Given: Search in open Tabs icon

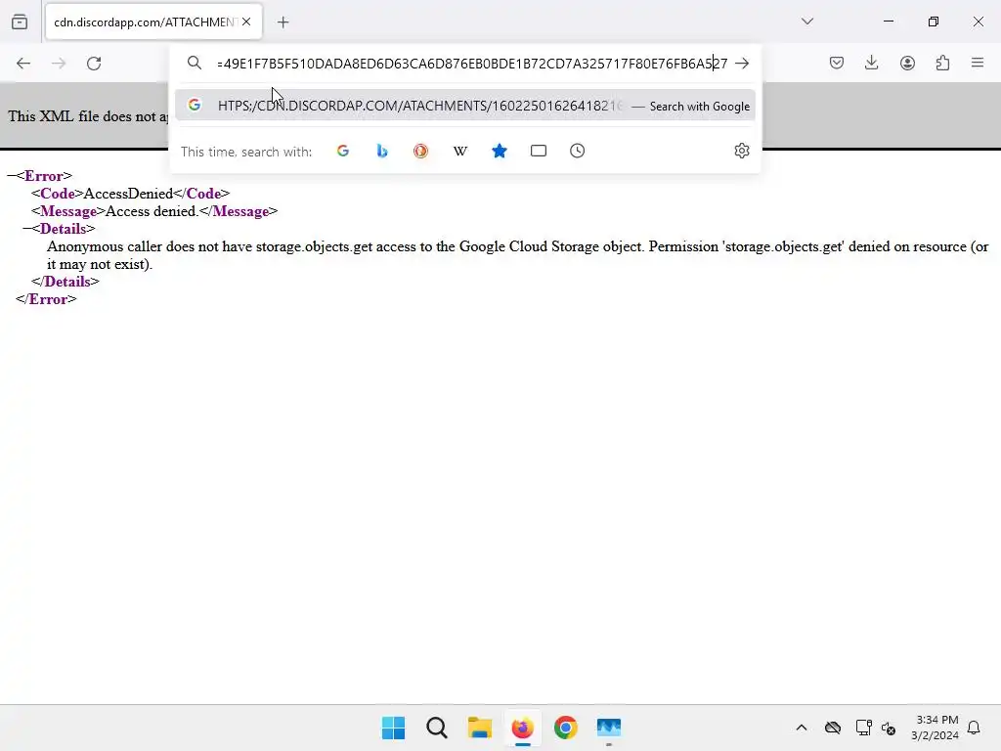Looking at the screenshot, I should [539, 151].
